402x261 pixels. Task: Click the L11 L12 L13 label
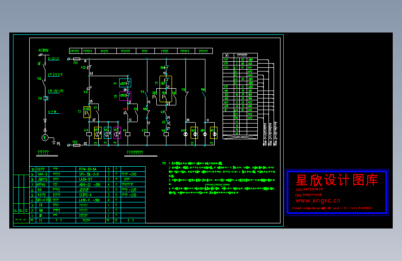[55, 74]
